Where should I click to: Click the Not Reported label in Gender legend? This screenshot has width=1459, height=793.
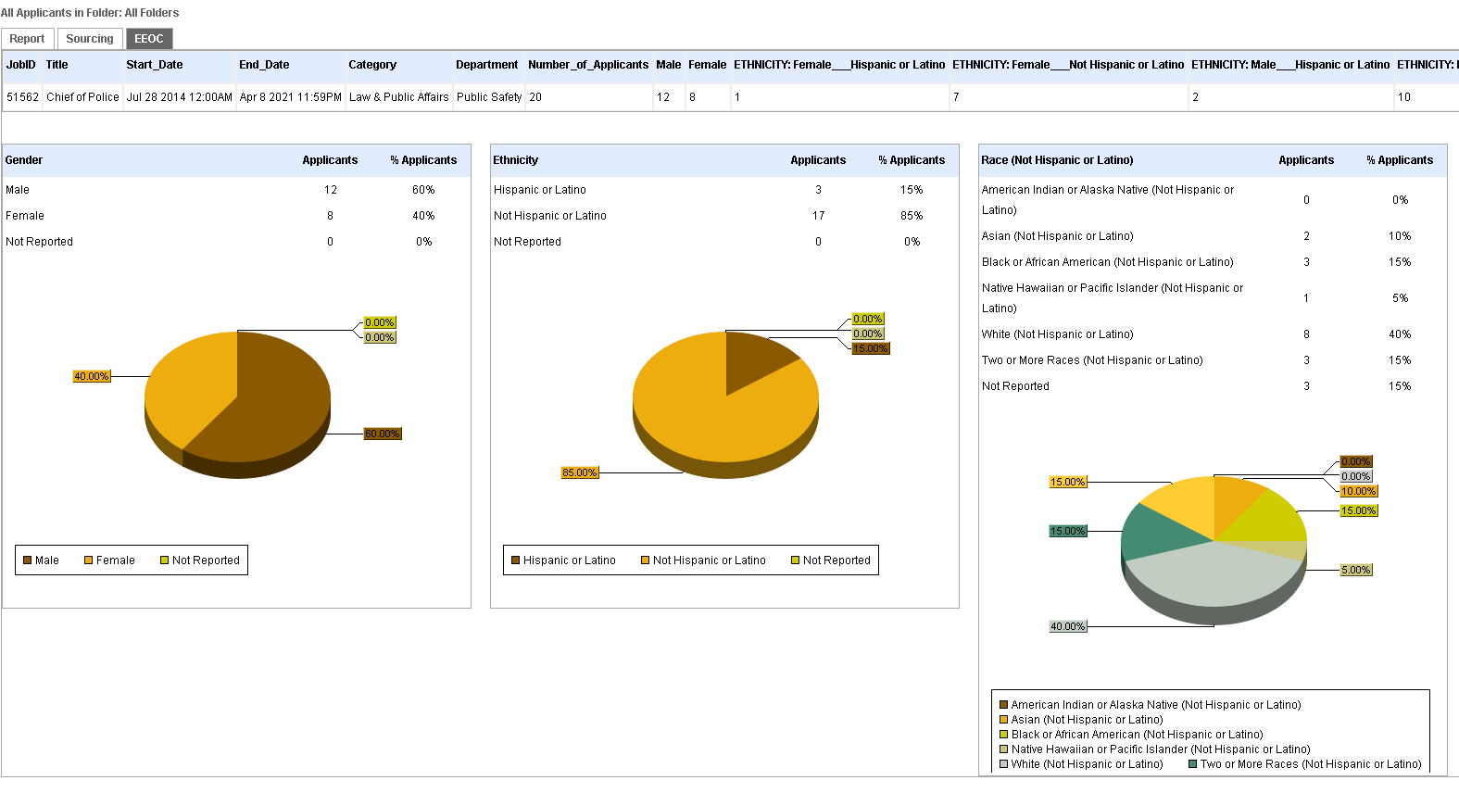pyautogui.click(x=206, y=560)
